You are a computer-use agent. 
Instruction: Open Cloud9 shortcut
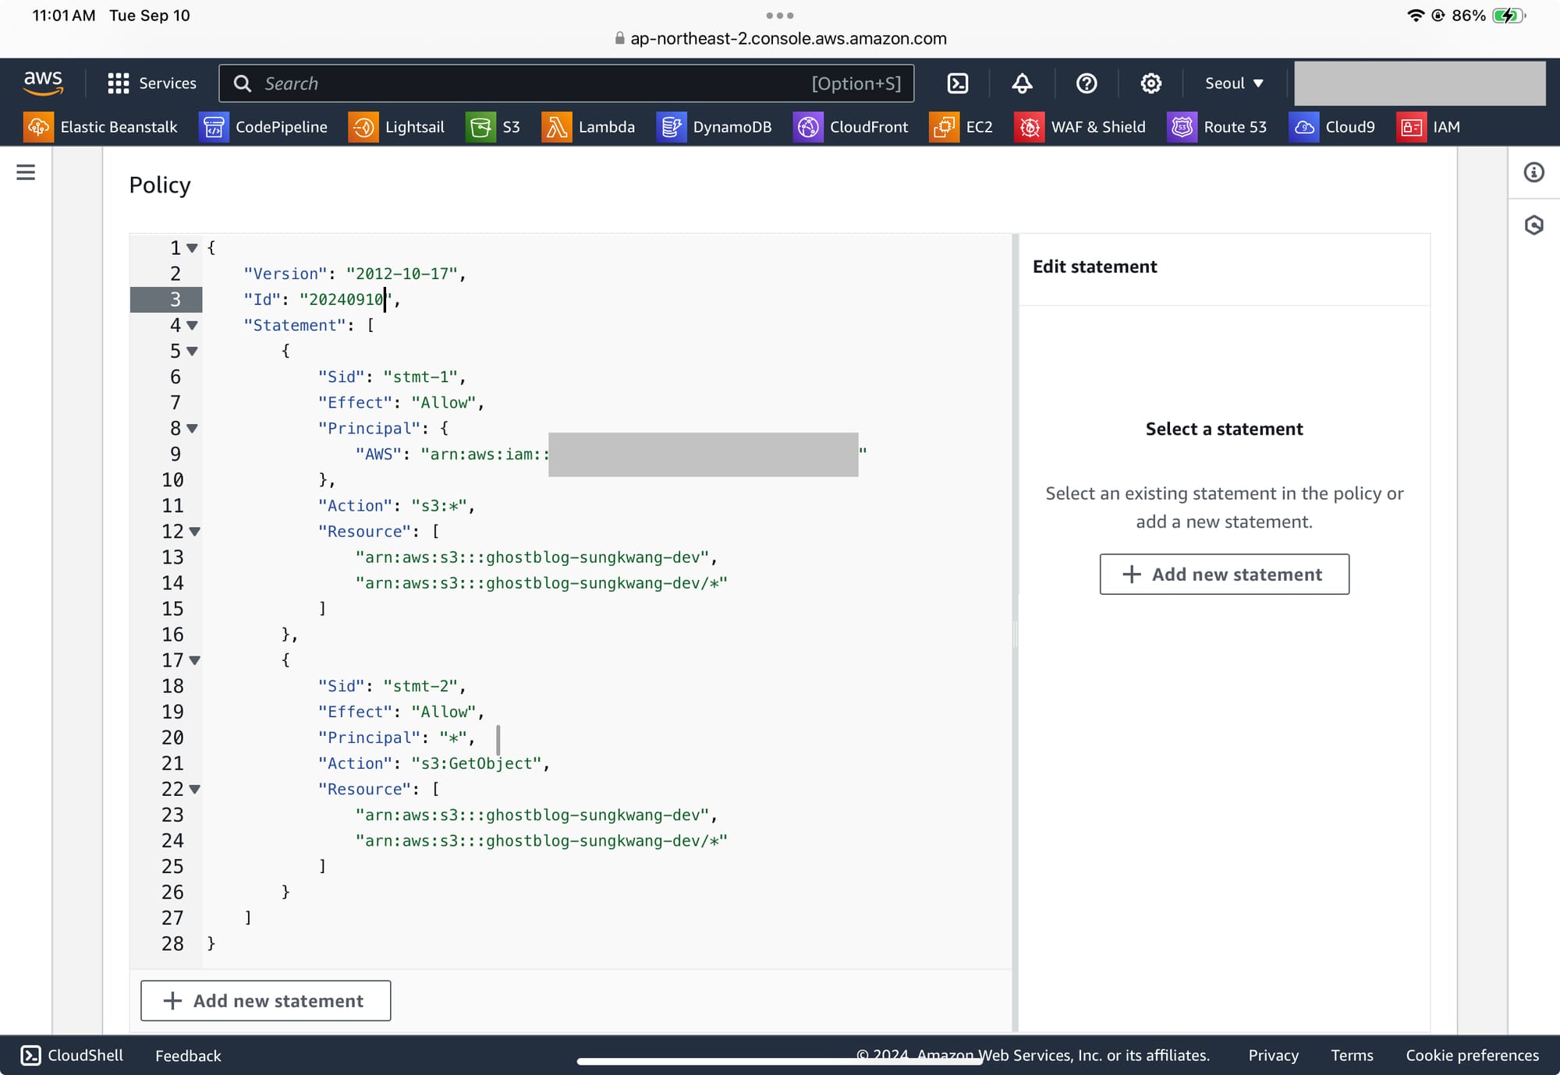tap(1332, 127)
